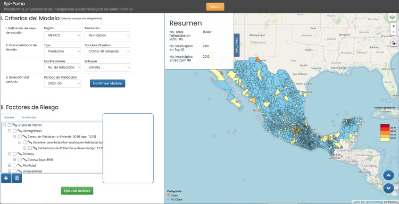Click the icon beside Grupos de Interes
Image resolution: width=399 pixels, height=204 pixels.
14,125
